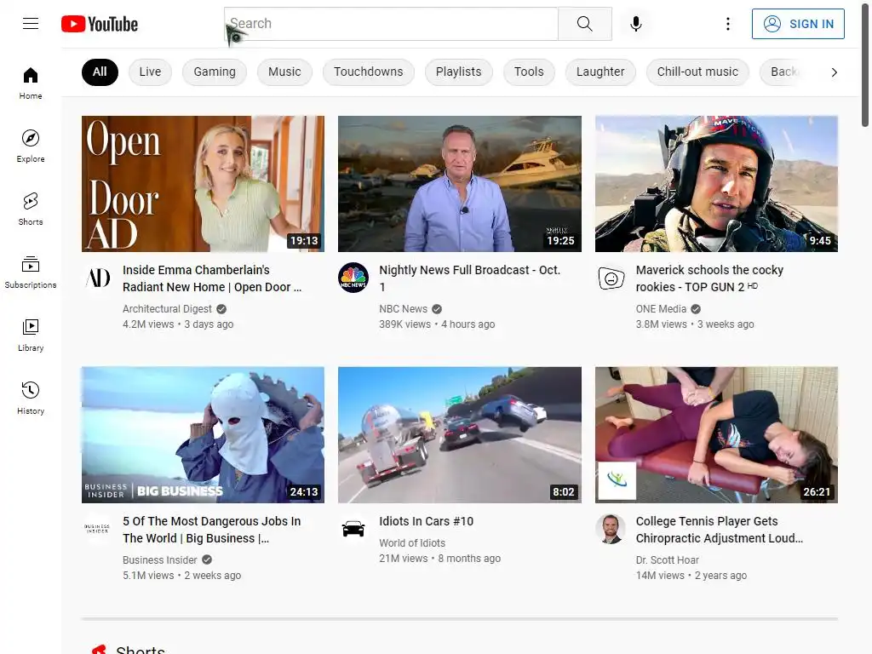Open the chiropractic adjustment video thumbnail
The height and width of the screenshot is (654, 872).
pyautogui.click(x=716, y=435)
